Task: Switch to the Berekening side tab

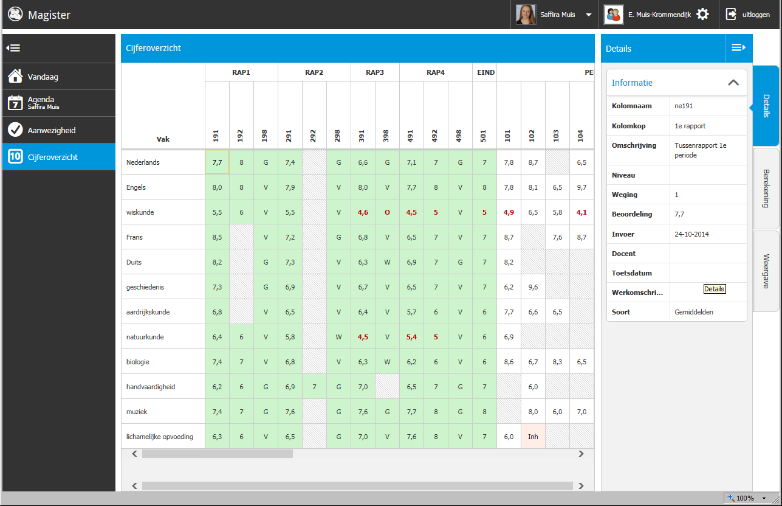Action: tap(766, 189)
